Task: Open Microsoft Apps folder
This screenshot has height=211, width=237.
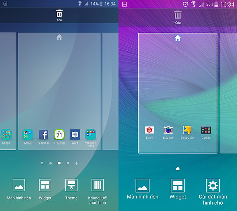Action: click(x=90, y=138)
